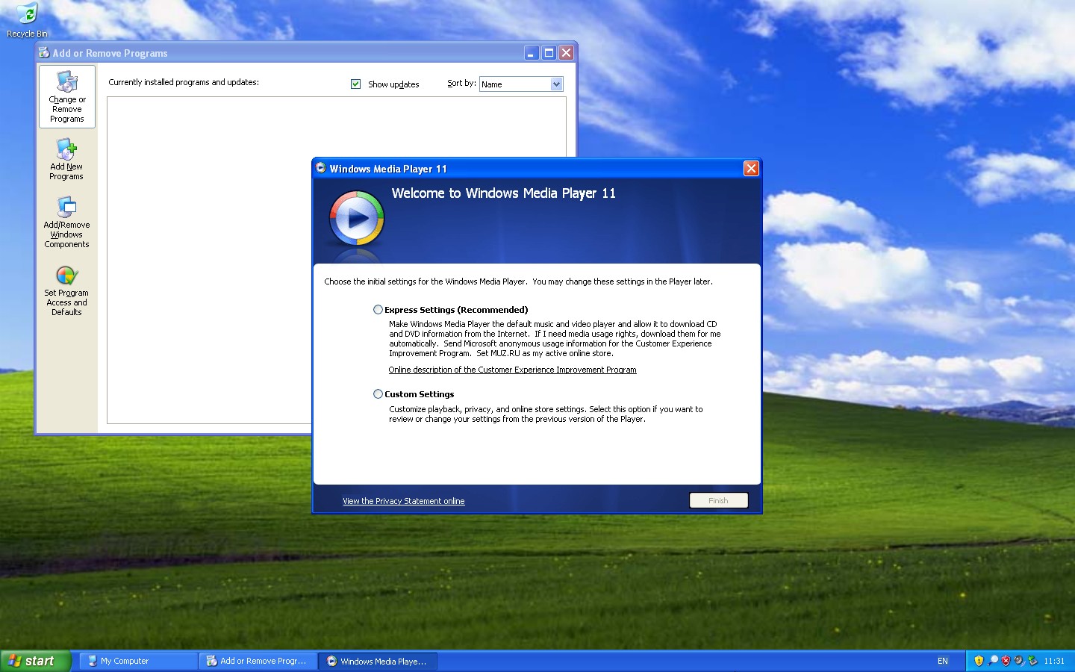Click the Windows Media Player logo
Image resolution: width=1075 pixels, height=672 pixels.
click(356, 218)
